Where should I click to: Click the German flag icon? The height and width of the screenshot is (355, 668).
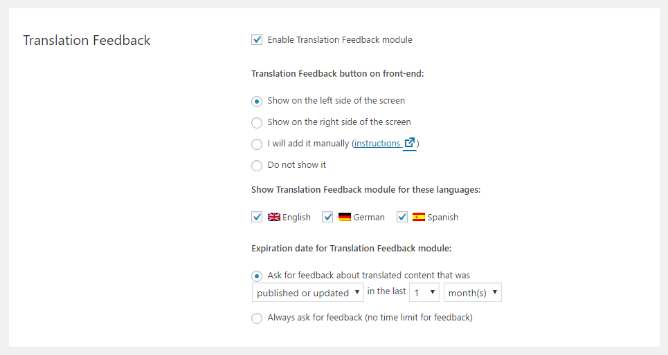tap(345, 218)
